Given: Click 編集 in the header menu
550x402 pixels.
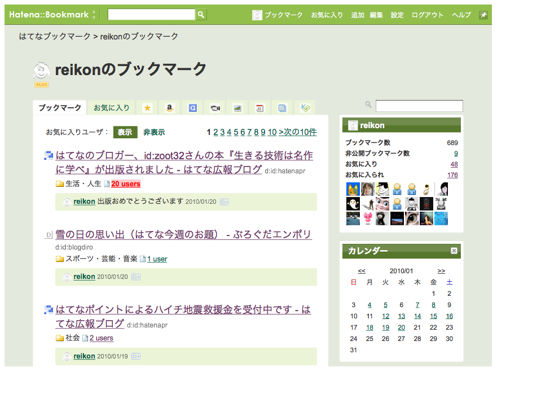Looking at the screenshot, I should pyautogui.click(x=376, y=15).
